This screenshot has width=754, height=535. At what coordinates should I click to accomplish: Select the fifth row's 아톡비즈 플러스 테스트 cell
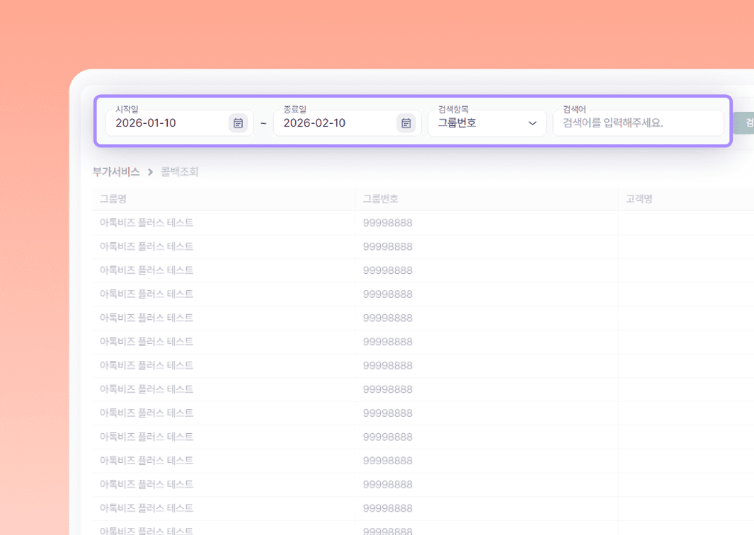click(147, 318)
